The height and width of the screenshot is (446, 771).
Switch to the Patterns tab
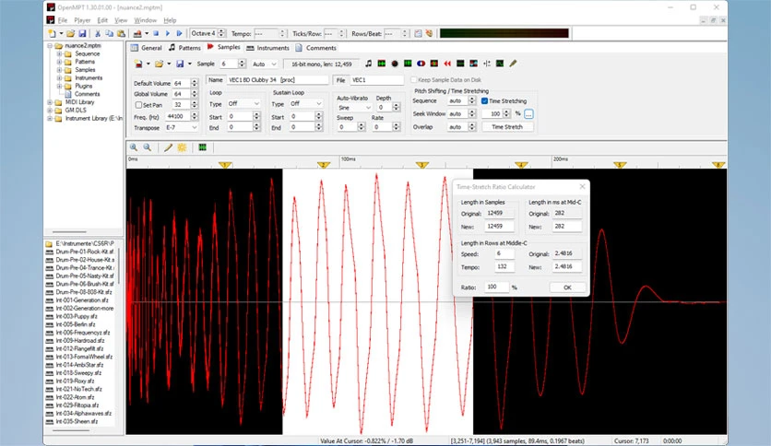click(x=184, y=48)
